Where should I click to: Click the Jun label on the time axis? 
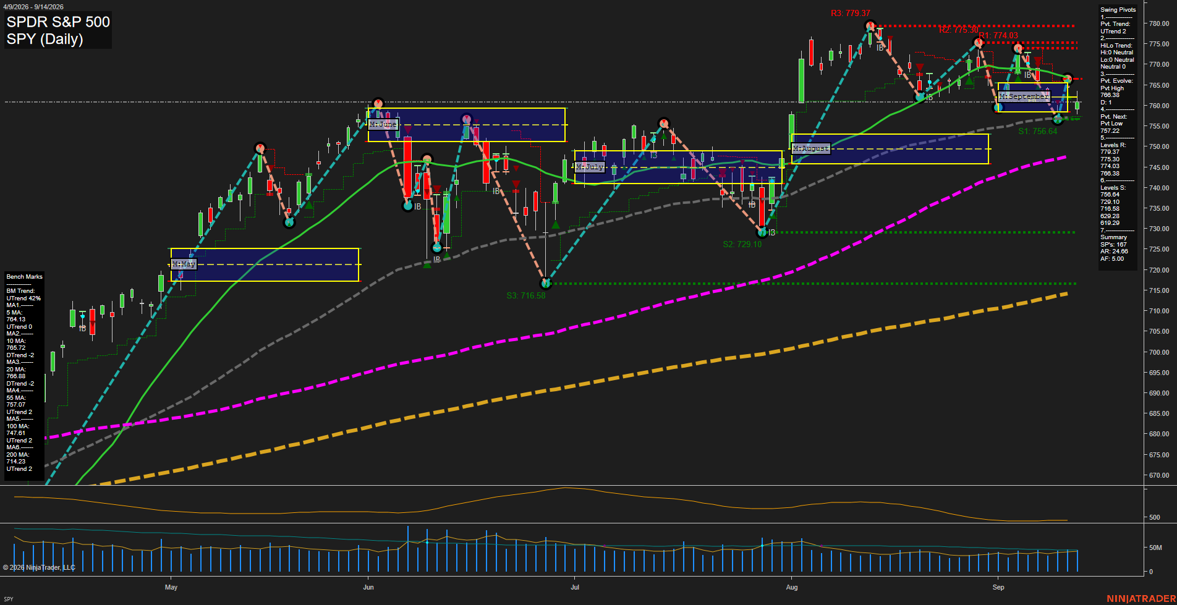pyautogui.click(x=368, y=587)
